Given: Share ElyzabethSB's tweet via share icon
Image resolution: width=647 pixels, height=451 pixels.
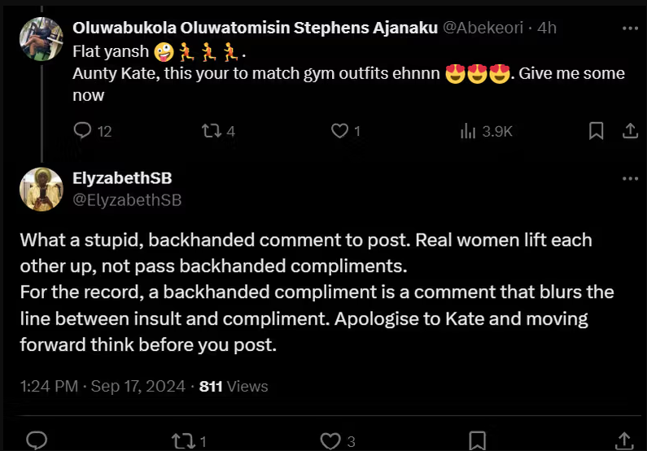Looking at the screenshot, I should point(625,440).
